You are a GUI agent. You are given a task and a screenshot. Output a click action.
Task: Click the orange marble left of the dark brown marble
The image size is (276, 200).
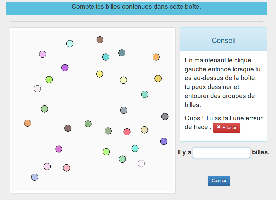point(28,123)
